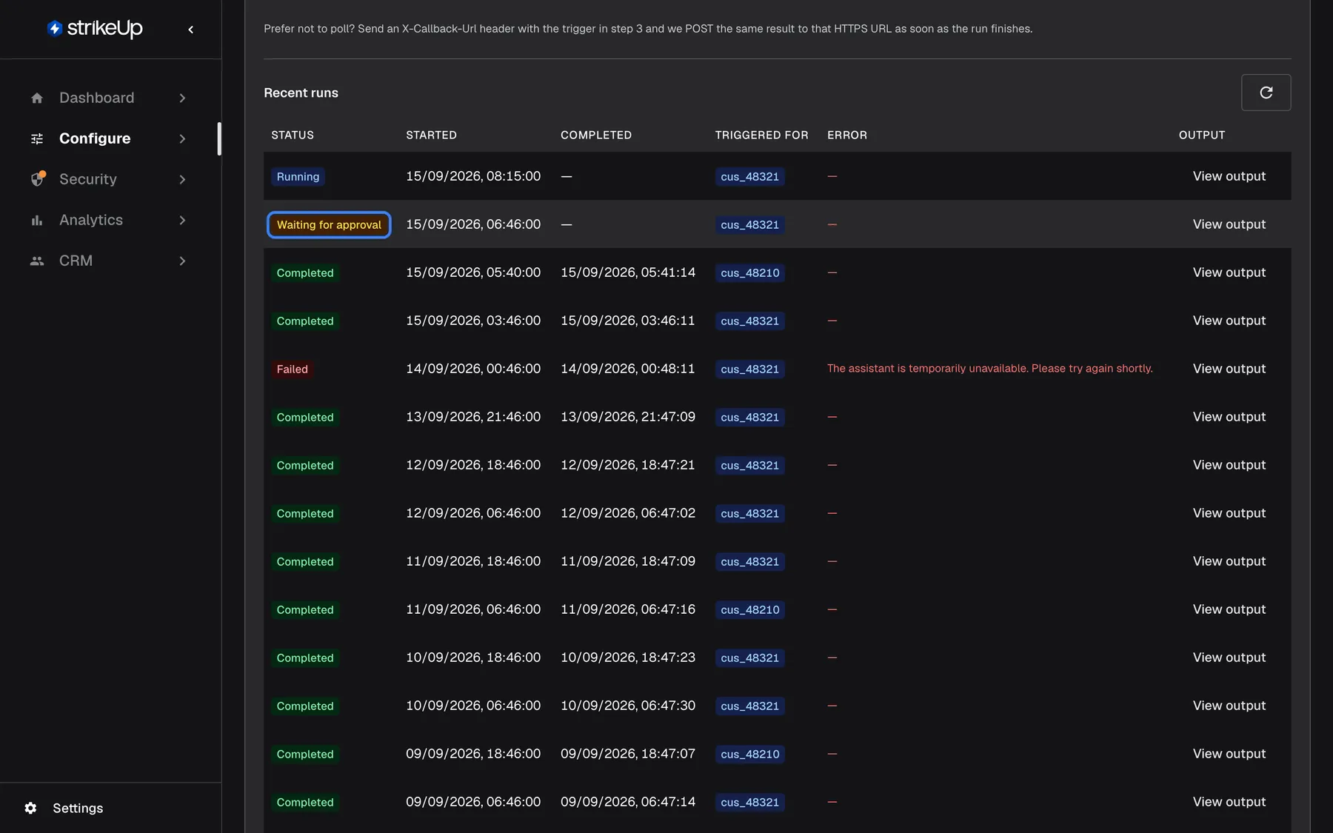This screenshot has height=833, width=1333.
Task: View output for run started 09/09/2026, 06:46:00
Action: [x=1229, y=802]
